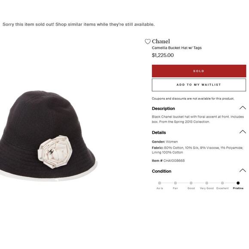
Task: Click the Details heading
Action: (x=159, y=132)
